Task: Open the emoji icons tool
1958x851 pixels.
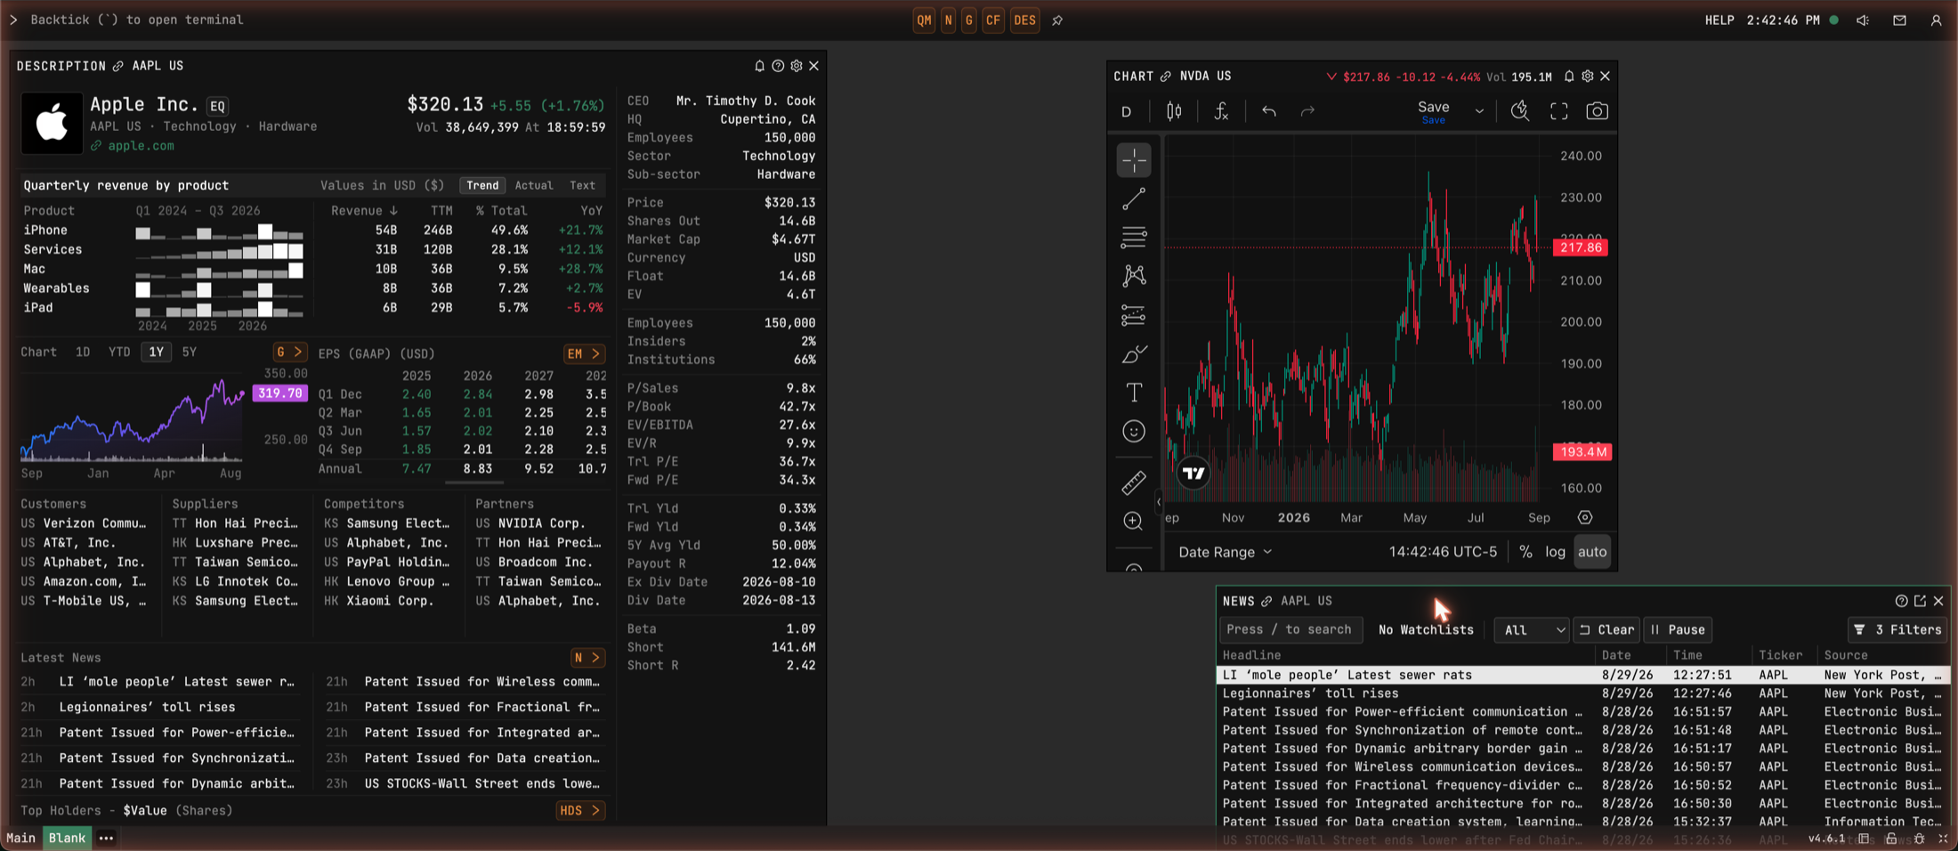Action: [1133, 432]
